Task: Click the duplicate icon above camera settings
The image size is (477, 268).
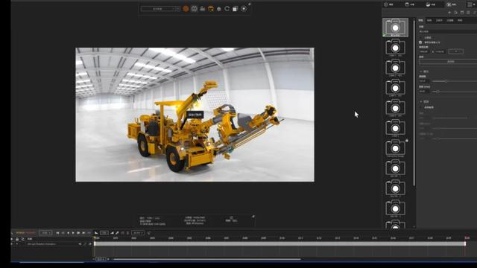Action: pos(455,13)
